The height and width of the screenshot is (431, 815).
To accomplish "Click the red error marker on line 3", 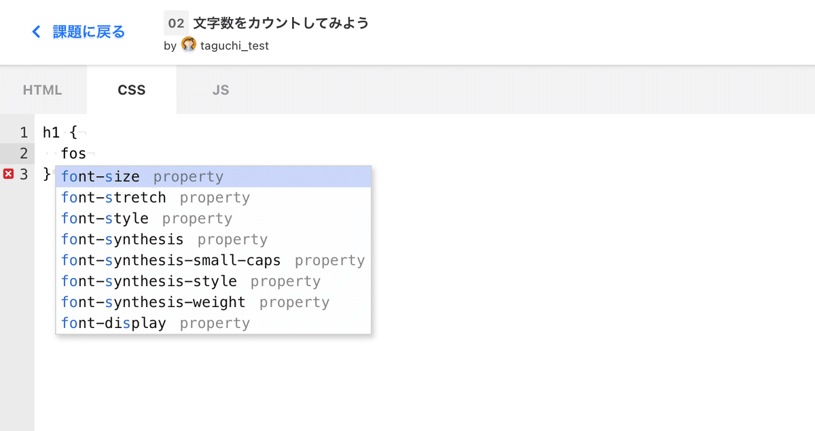I will tap(9, 175).
